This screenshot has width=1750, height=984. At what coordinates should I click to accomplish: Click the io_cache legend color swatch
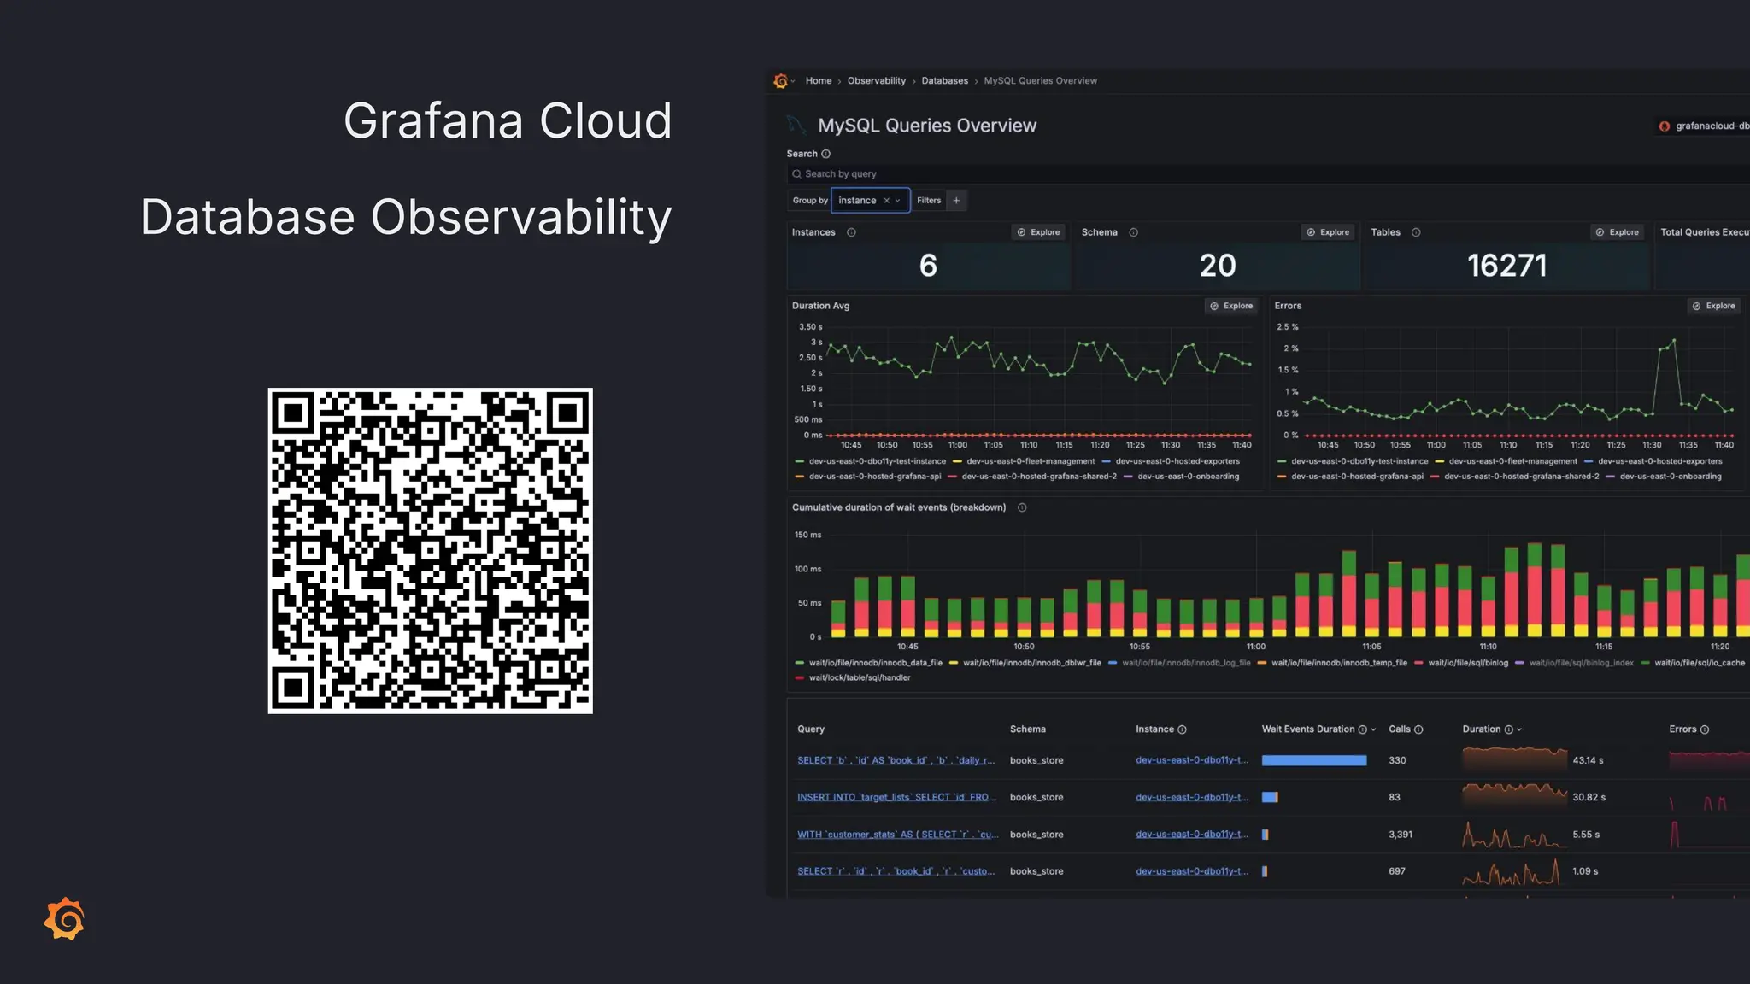[x=1645, y=663]
